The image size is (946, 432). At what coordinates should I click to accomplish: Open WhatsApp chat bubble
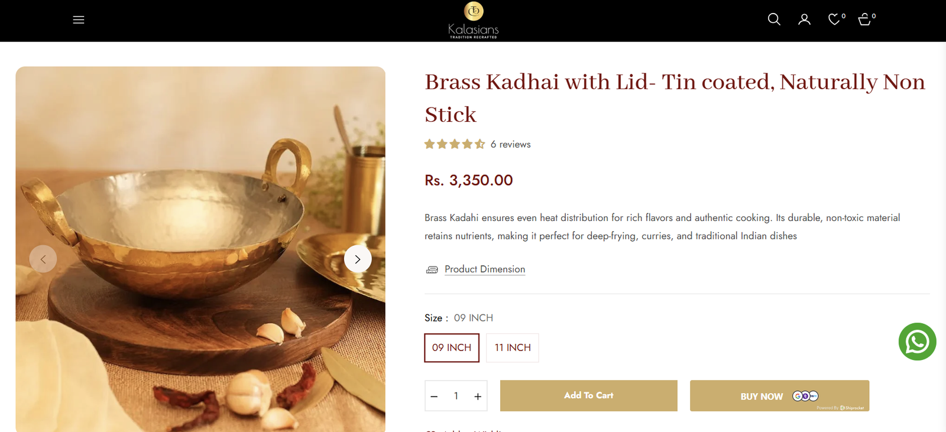(917, 342)
